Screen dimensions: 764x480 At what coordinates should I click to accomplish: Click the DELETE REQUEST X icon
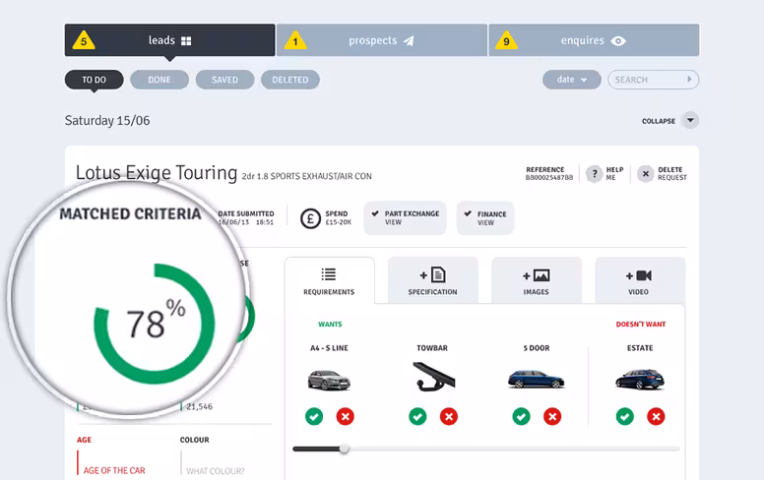pos(645,174)
